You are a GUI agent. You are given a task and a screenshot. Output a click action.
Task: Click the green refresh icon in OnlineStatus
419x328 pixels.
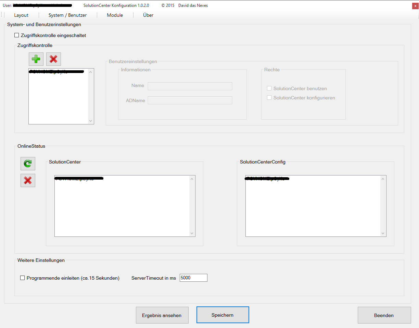point(28,164)
